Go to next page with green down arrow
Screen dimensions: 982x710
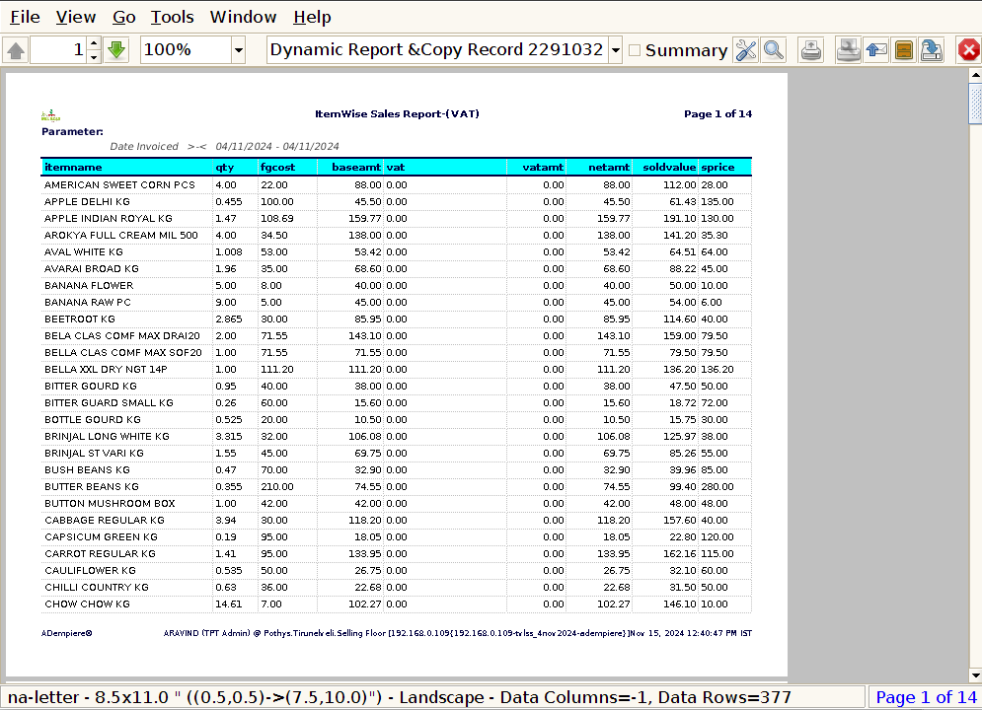(116, 50)
